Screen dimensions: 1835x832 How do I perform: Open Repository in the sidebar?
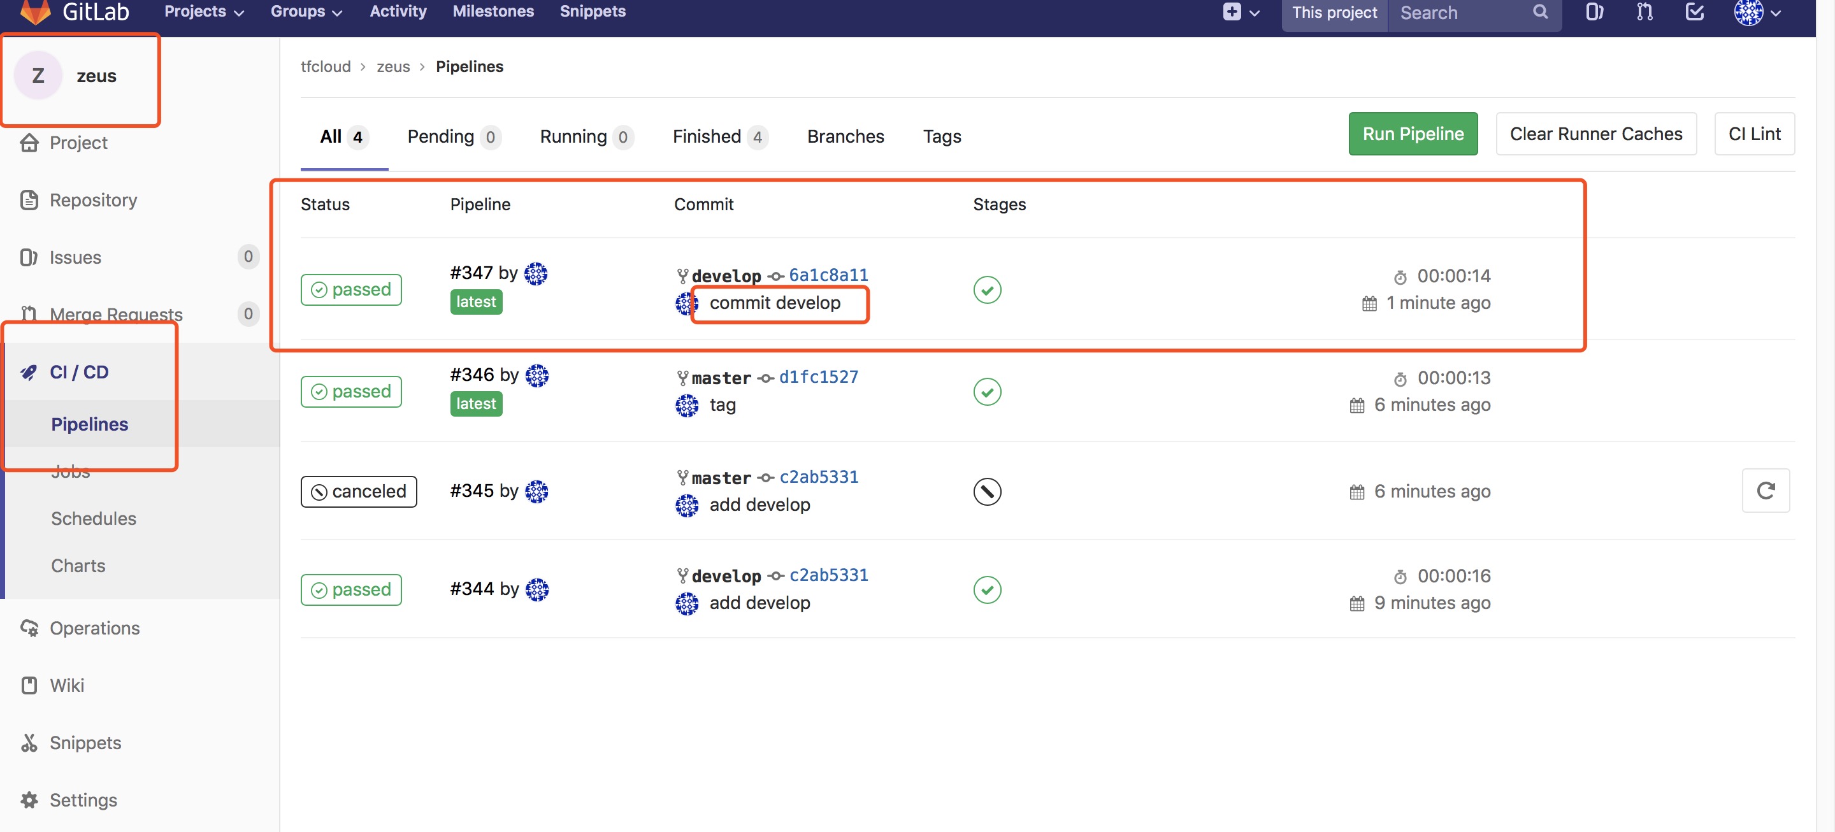click(78, 200)
